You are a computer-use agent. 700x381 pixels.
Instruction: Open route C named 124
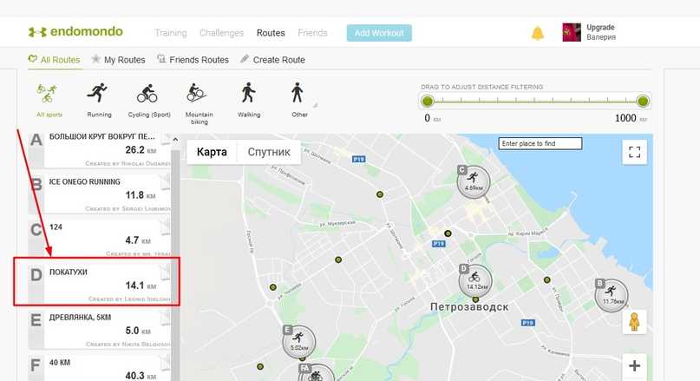coord(101,240)
